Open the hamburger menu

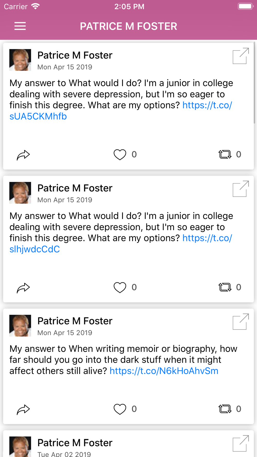20,26
